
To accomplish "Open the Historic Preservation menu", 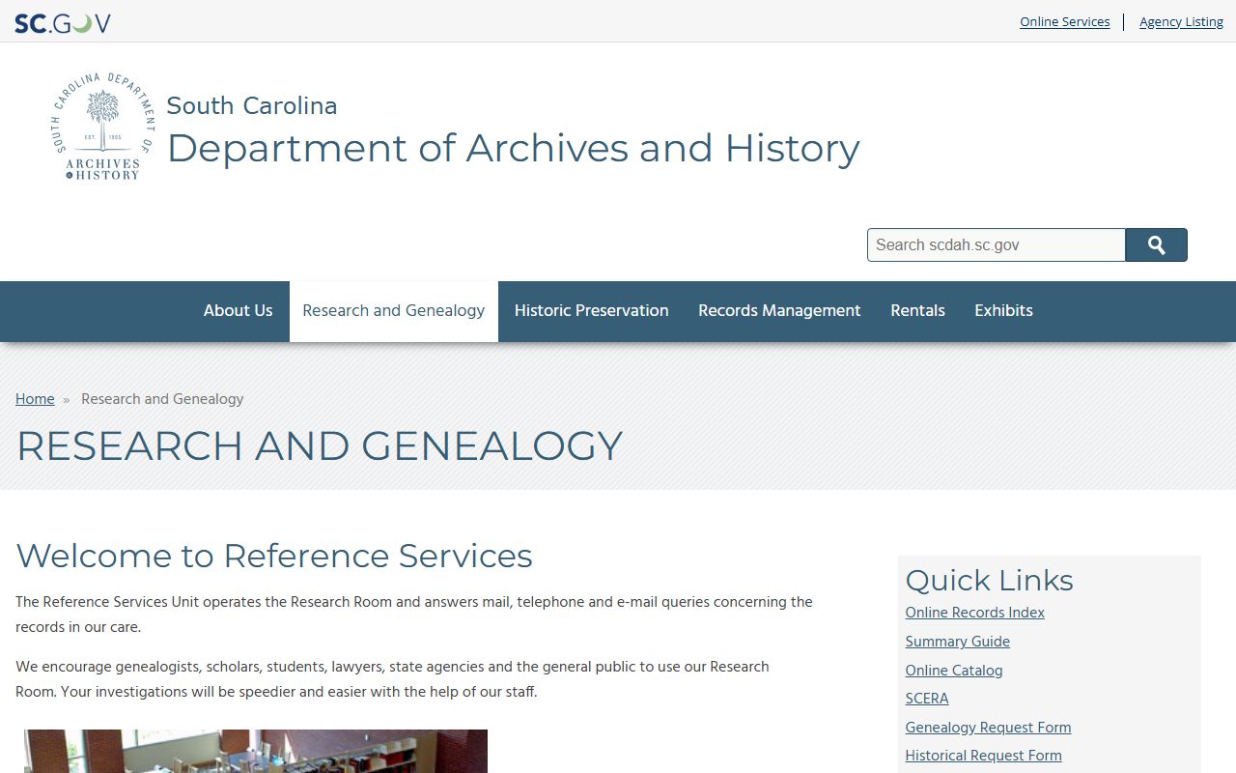I will tap(592, 311).
